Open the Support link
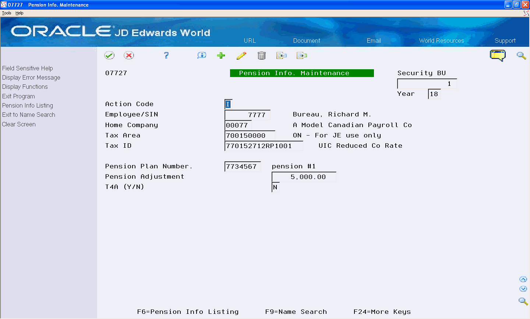The height and width of the screenshot is (319, 530). tap(505, 41)
